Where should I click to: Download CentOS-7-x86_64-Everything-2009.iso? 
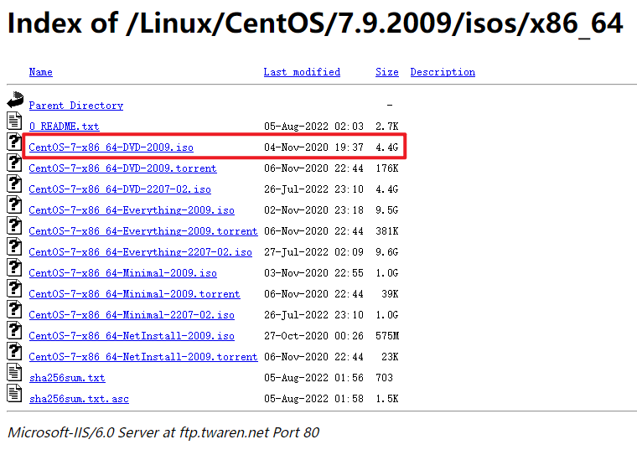tap(132, 210)
